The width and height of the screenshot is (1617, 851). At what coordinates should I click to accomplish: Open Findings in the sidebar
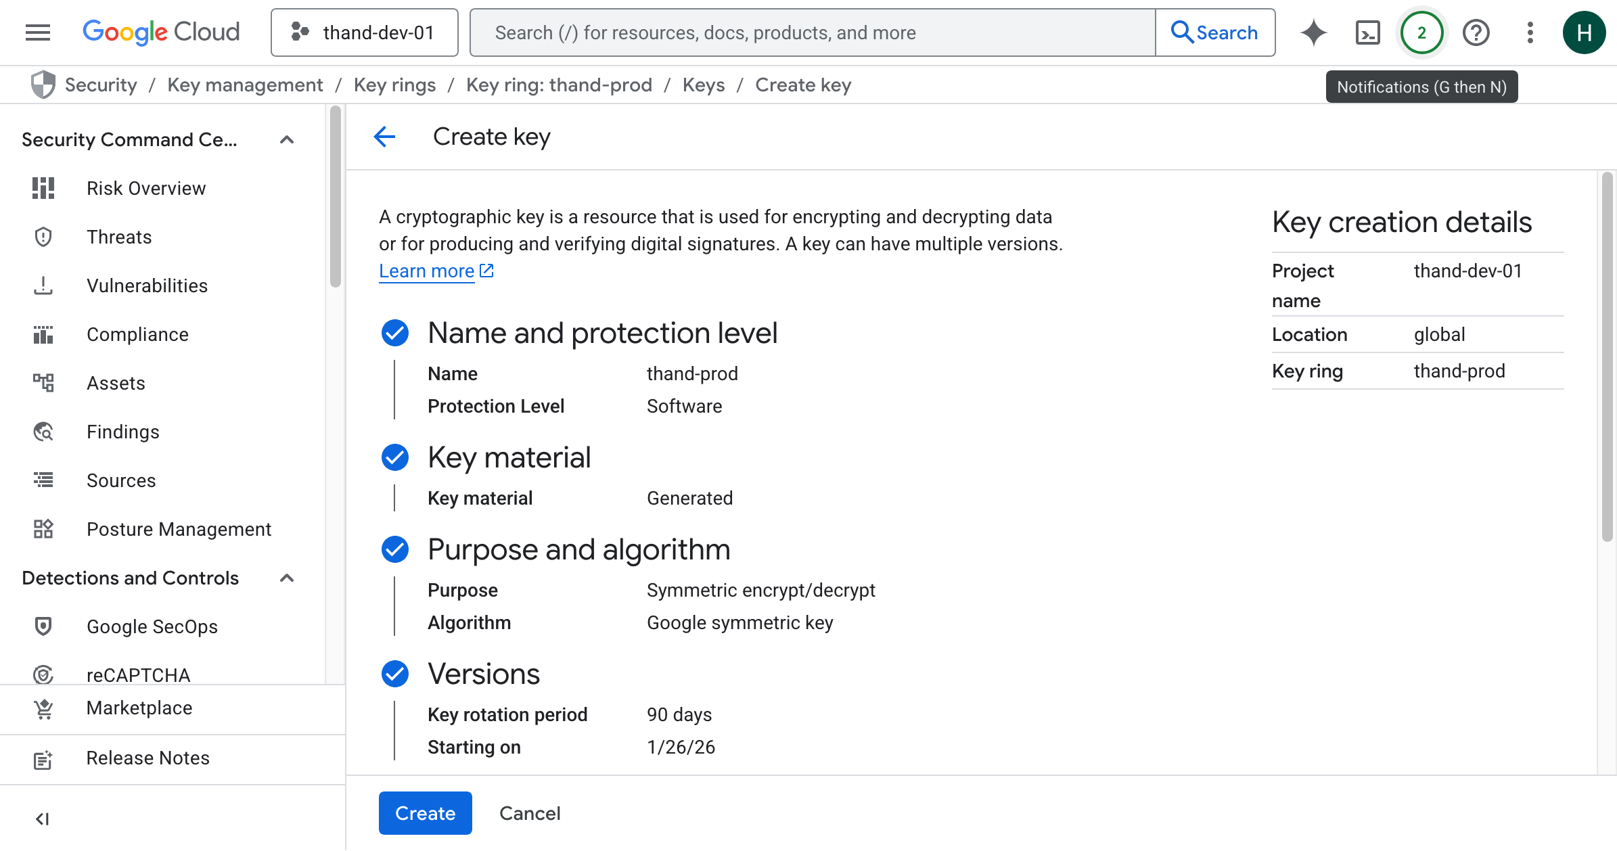(123, 432)
